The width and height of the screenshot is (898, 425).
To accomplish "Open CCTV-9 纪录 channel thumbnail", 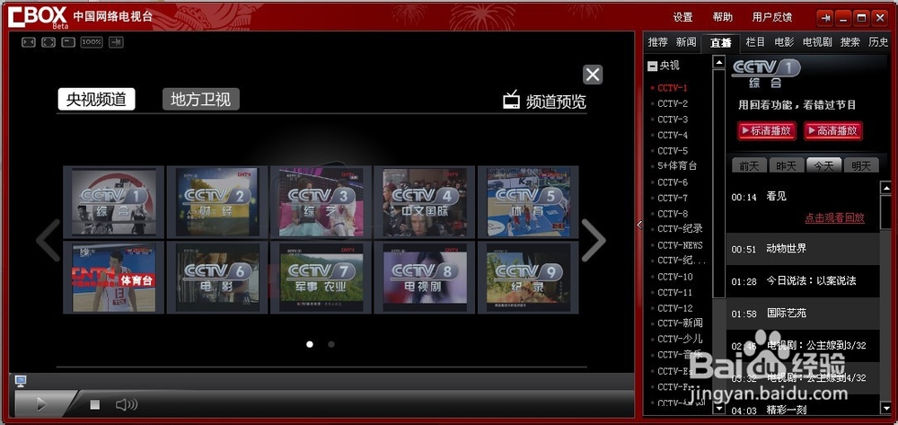I will tap(528, 278).
